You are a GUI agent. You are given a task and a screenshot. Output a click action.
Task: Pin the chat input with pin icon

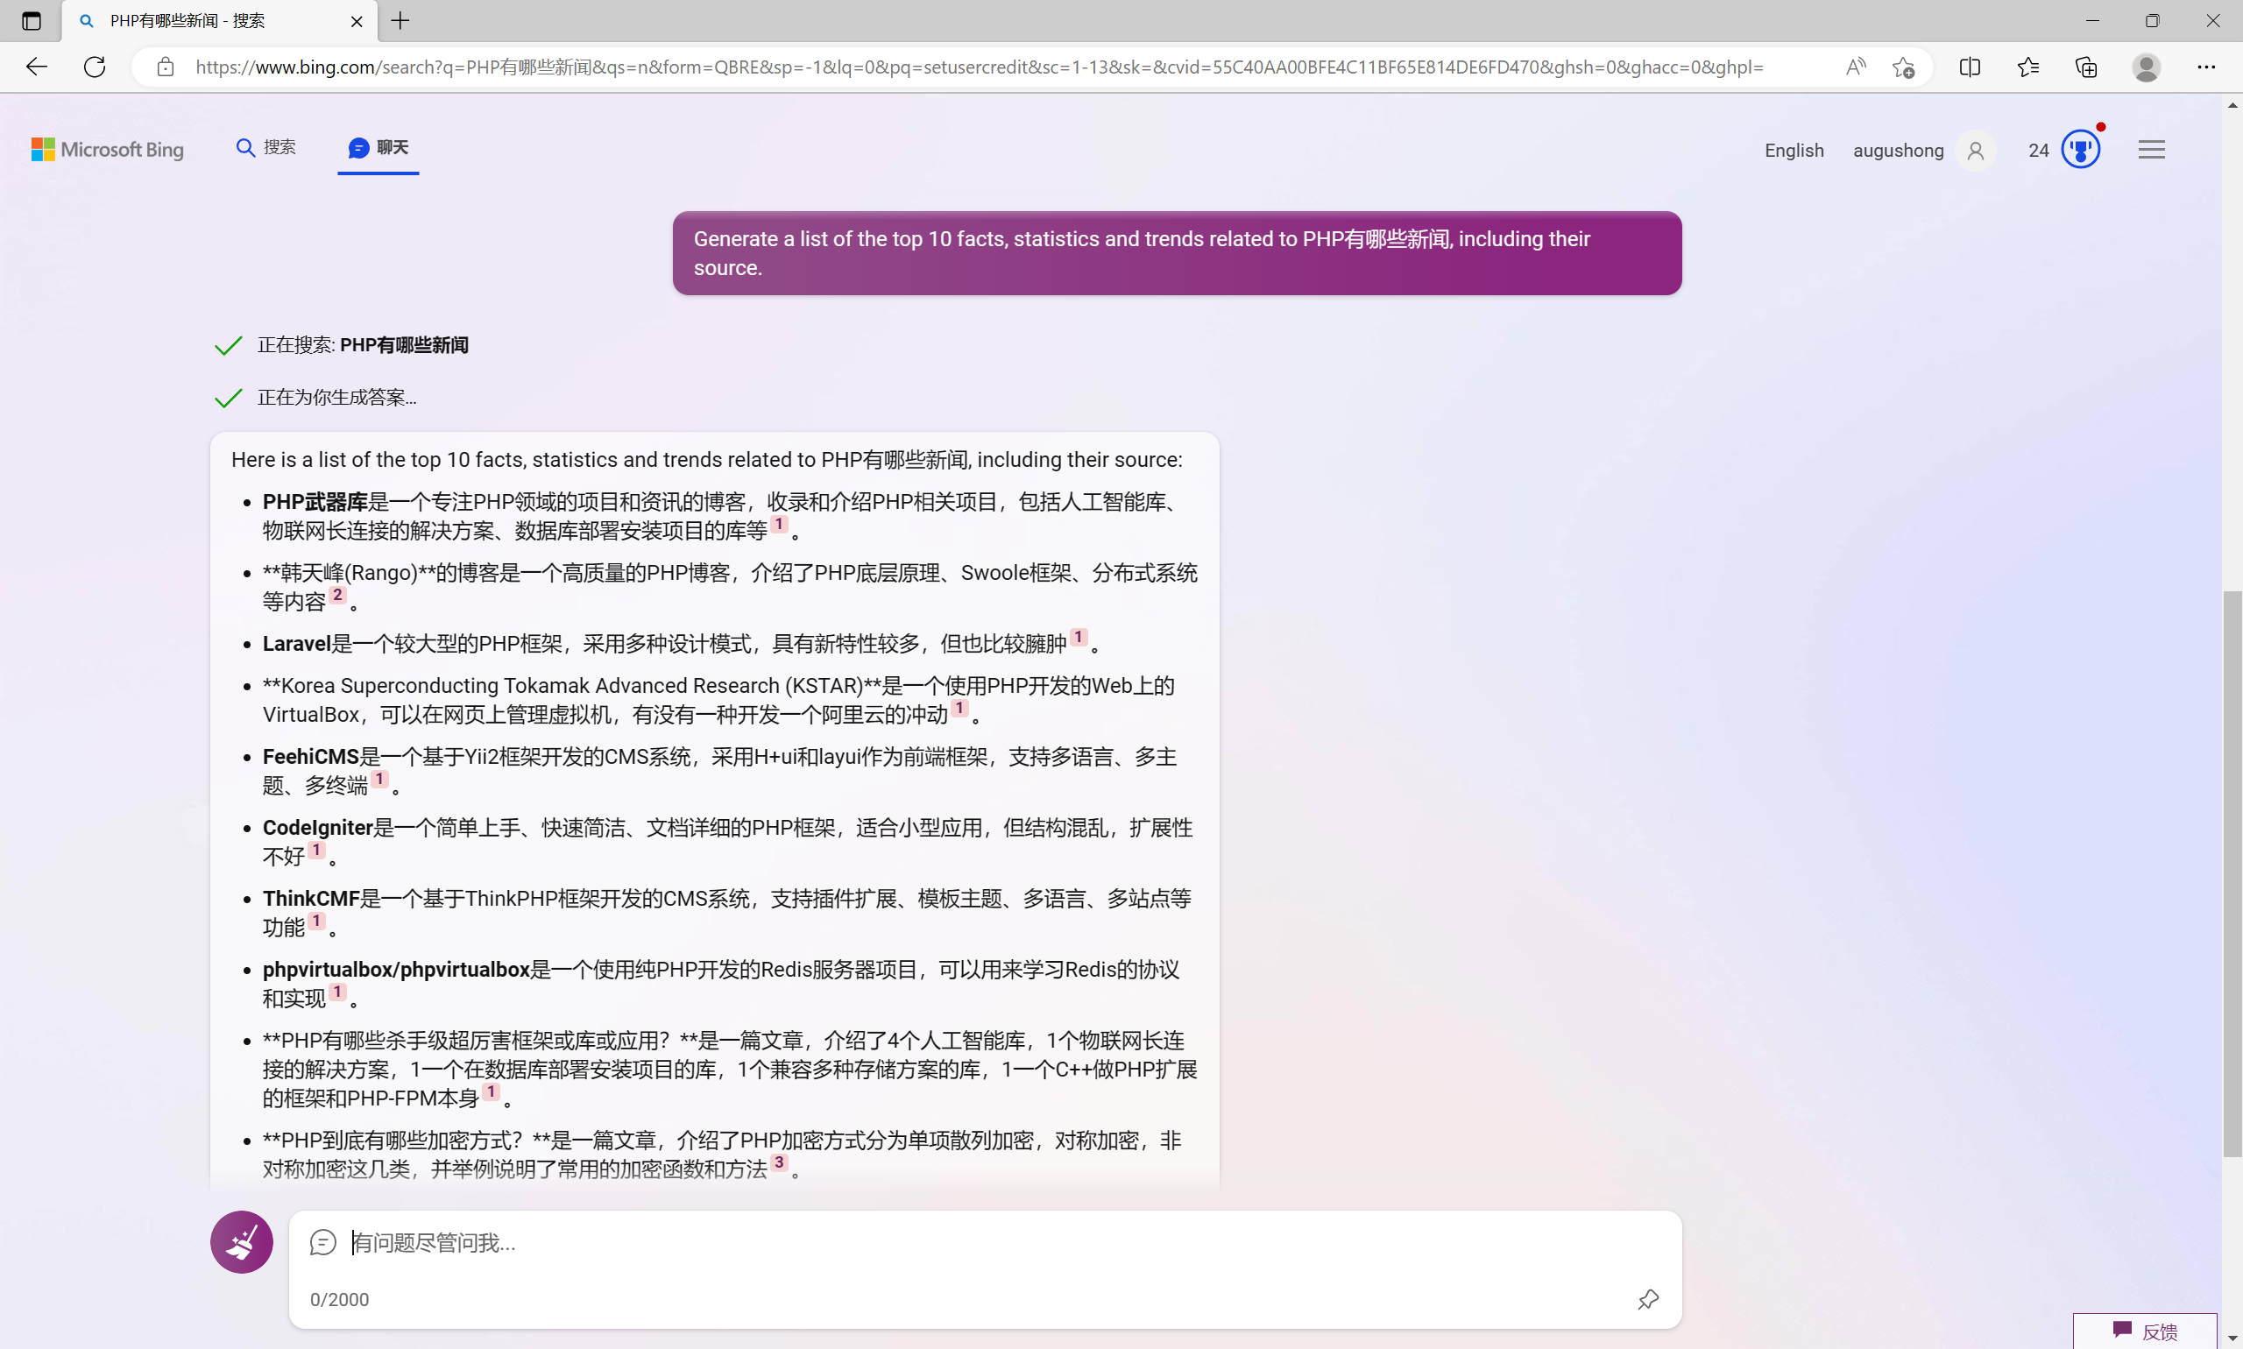[x=1647, y=1299]
